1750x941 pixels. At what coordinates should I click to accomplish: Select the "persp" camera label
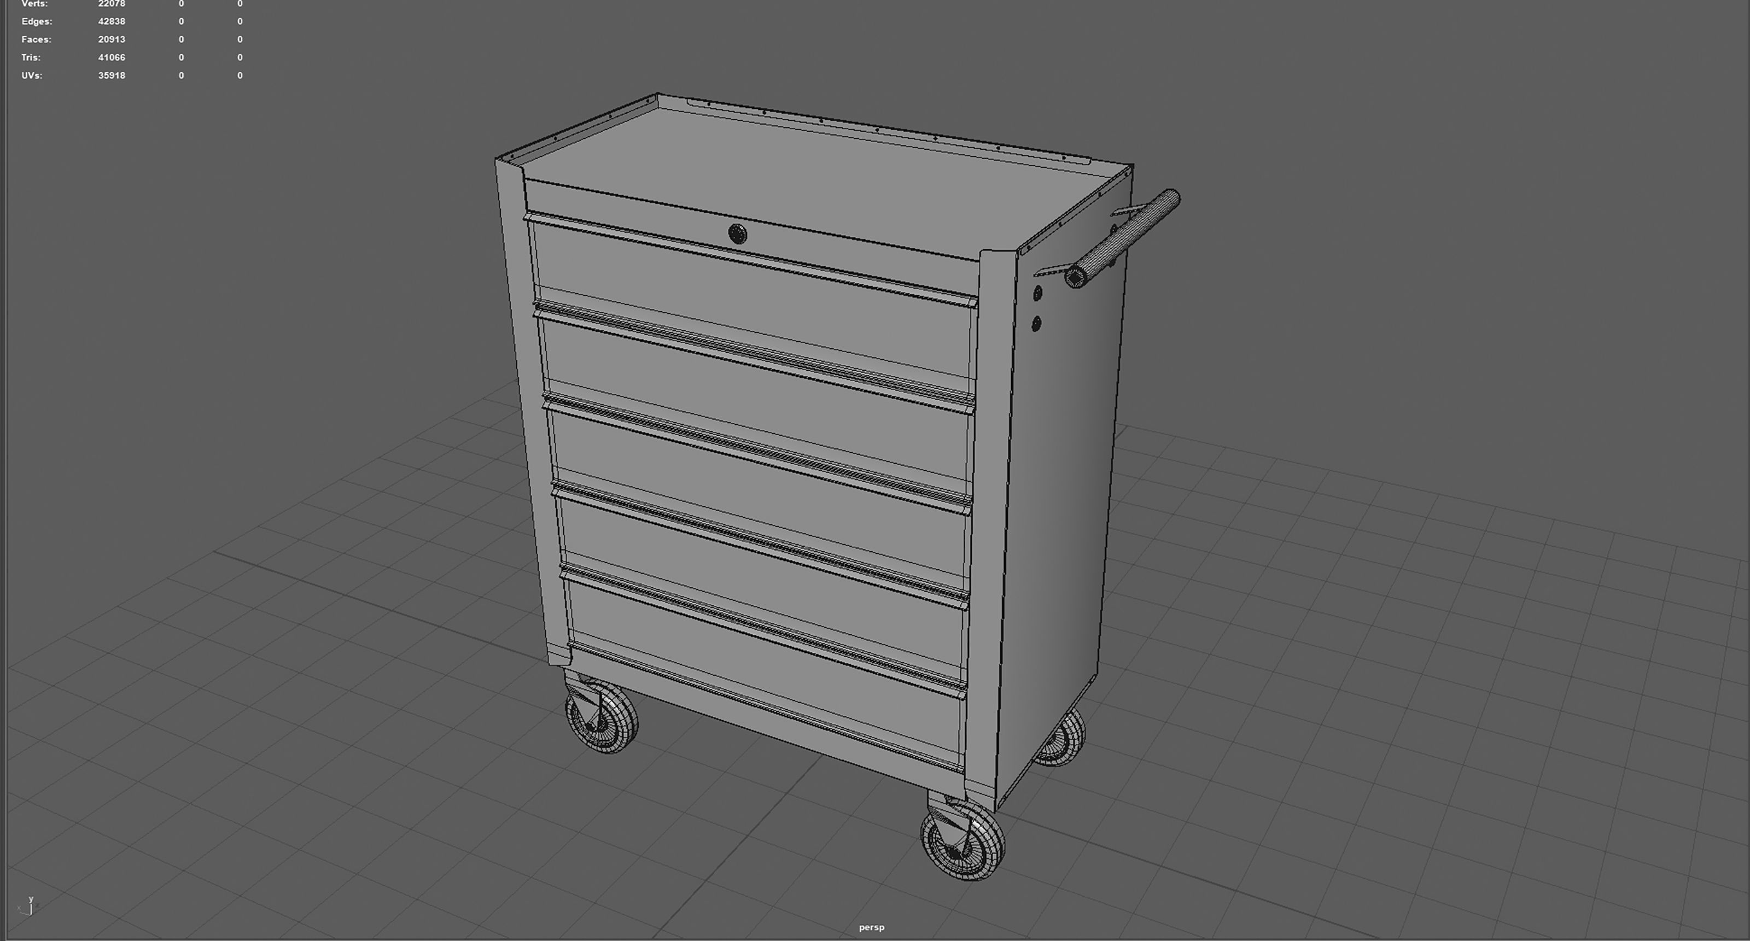pyautogui.click(x=872, y=927)
